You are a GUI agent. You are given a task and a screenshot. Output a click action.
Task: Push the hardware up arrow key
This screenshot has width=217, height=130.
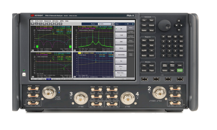pyautogui.click(x=179, y=21)
